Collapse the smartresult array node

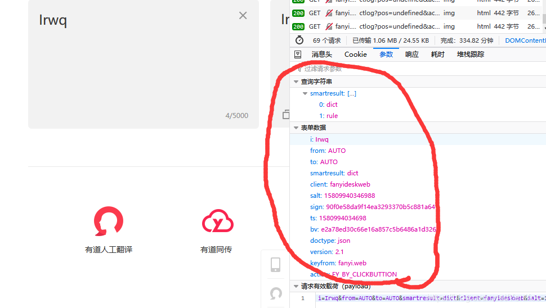click(305, 93)
